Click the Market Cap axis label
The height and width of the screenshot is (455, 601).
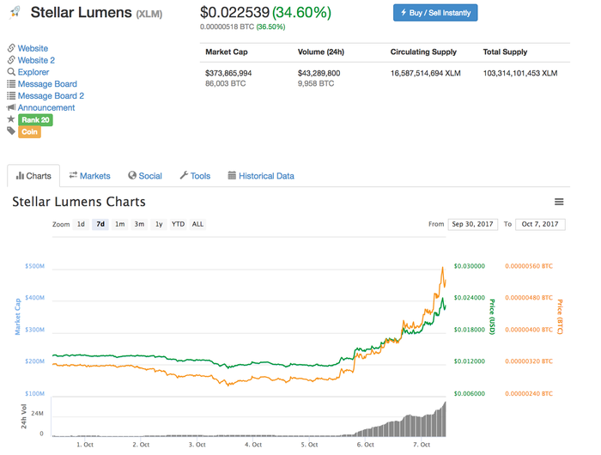18,317
